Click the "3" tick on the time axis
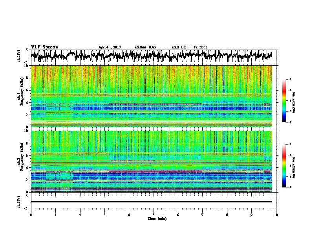Viewport: 311px width, 241px height. click(104, 215)
